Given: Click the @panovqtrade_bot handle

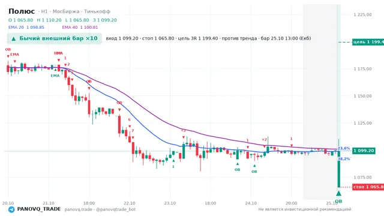Looking at the screenshot, I should (116, 209).
